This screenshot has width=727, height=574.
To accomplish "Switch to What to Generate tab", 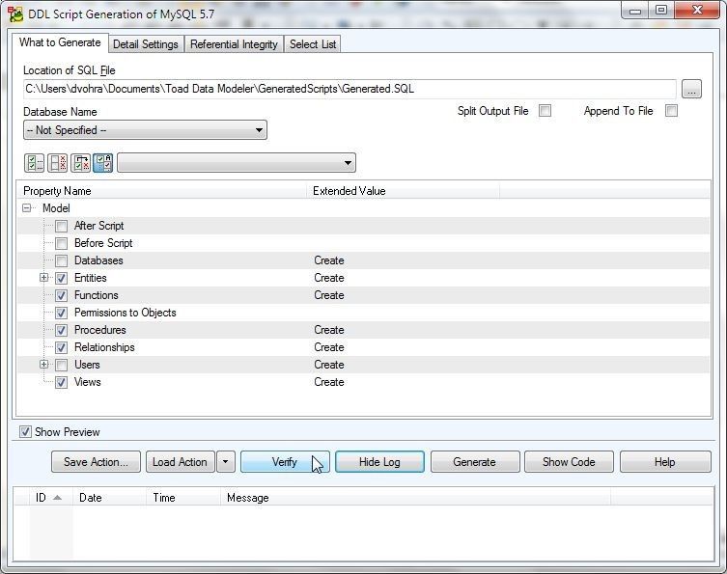I will 60,42.
